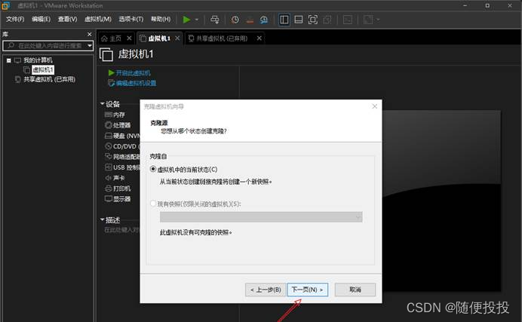Screen dimensions: 522x322
Task: Open the library search dropdown arrow
Action: tap(90, 45)
